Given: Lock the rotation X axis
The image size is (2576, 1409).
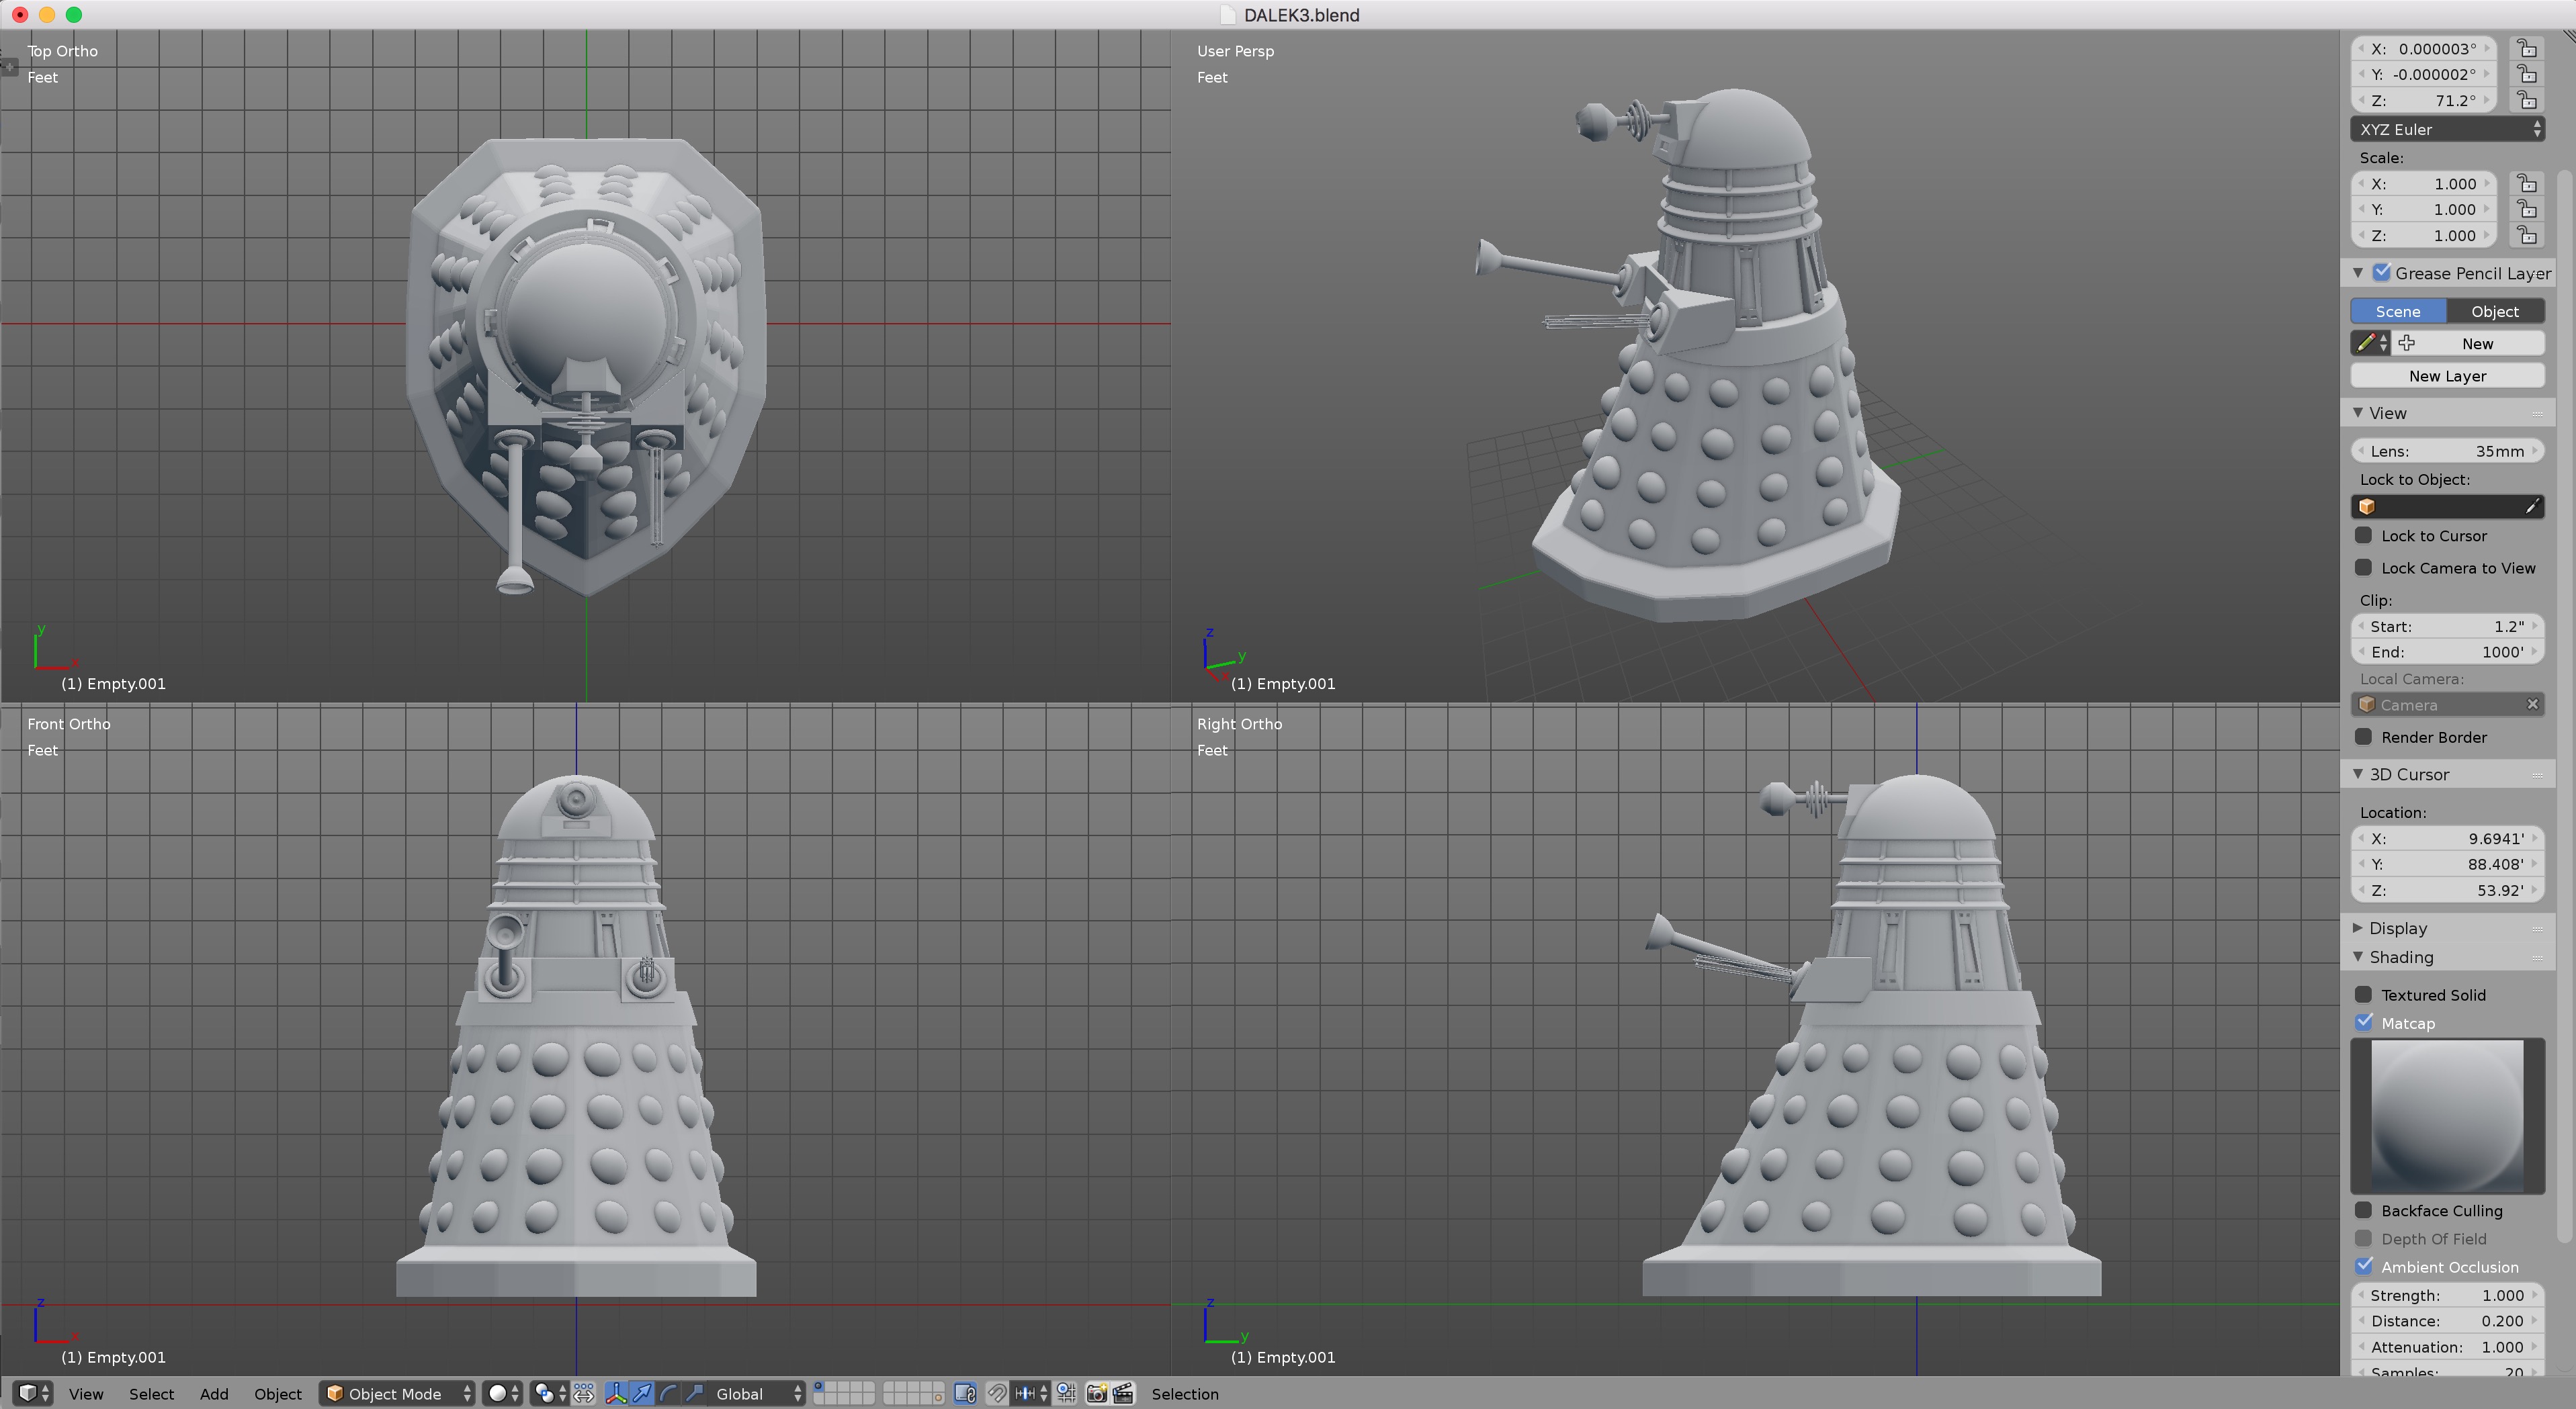Looking at the screenshot, I should [x=2527, y=48].
